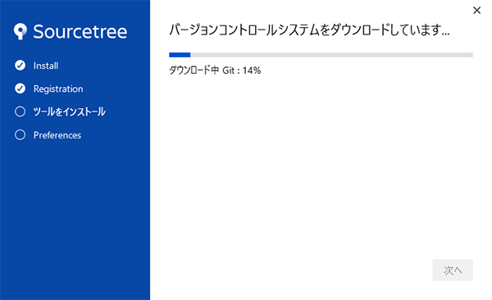Select the Preferences step label

pyautogui.click(x=57, y=135)
